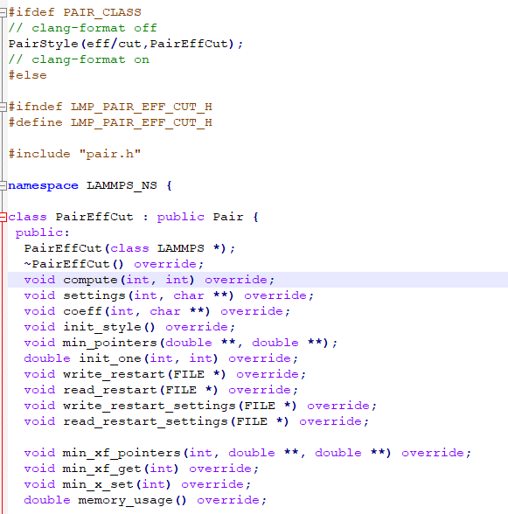Click the ~PairEffCut destructor declaration

pyautogui.click(x=114, y=264)
